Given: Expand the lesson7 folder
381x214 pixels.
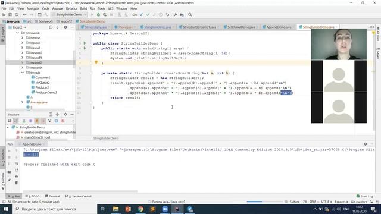Looking at the screenshot, I should (x=23, y=43).
